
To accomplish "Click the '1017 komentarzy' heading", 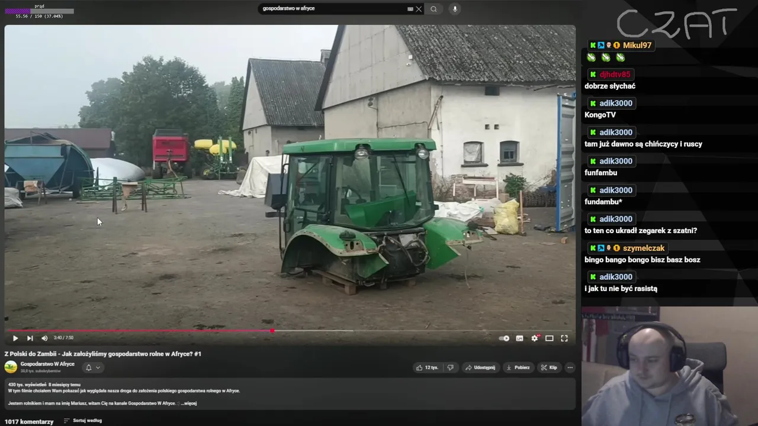I will [29, 422].
